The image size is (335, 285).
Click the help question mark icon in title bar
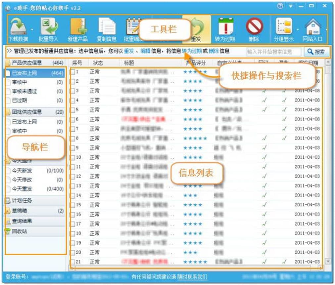coord(280,6)
